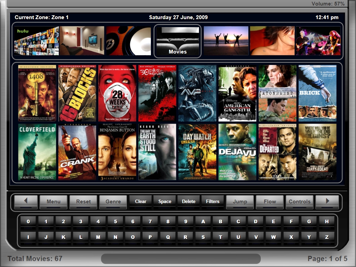Open the Diary of the Dead poster
Viewport: 356px width, 267px height.
tap(317, 152)
